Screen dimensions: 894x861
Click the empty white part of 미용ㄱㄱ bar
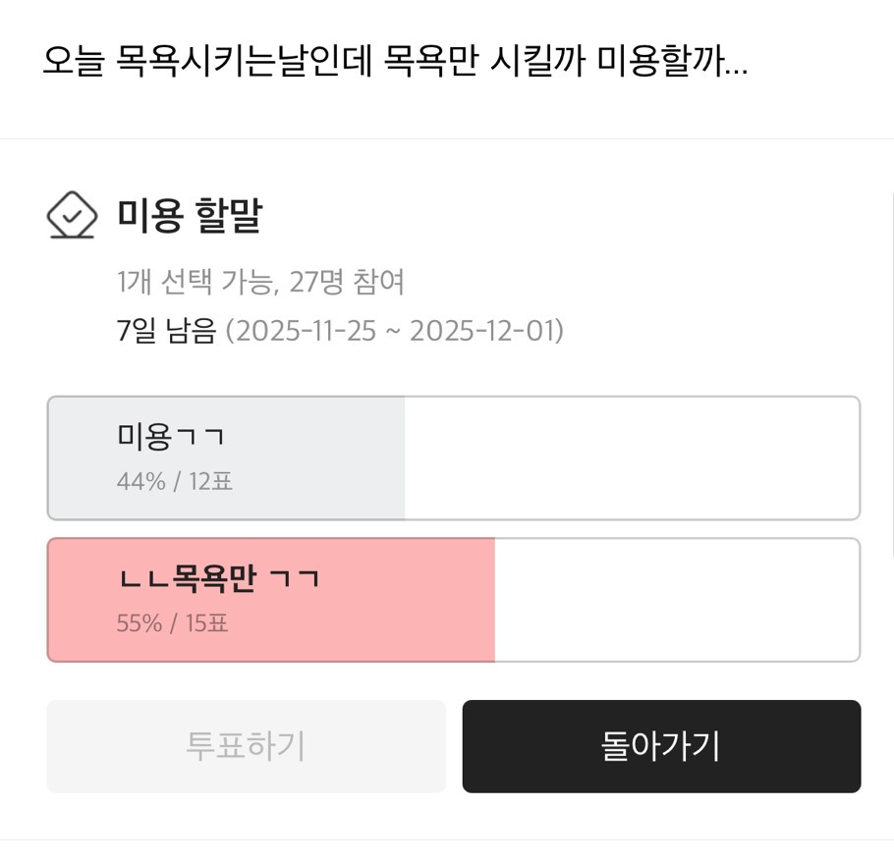[x=629, y=457]
